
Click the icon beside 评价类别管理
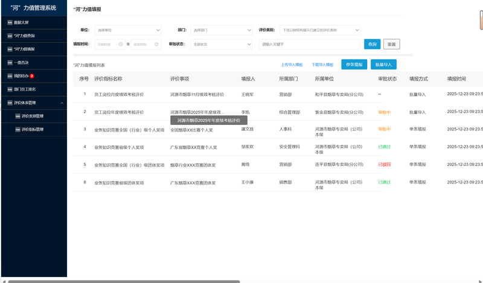pos(17,116)
